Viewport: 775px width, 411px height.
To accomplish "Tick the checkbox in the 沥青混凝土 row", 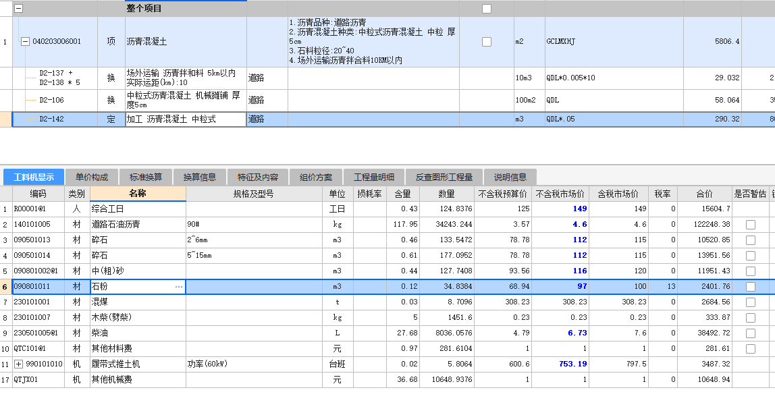I will tap(487, 41).
